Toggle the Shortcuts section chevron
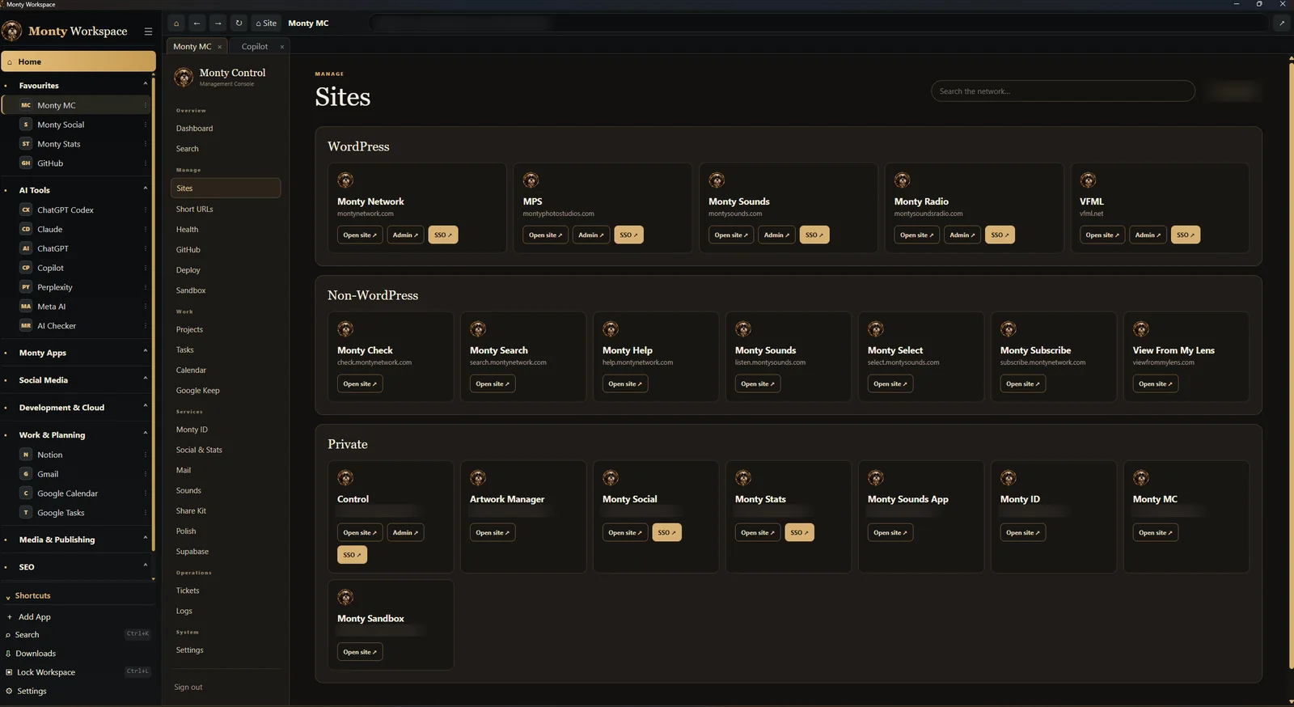This screenshot has width=1294, height=707. pyautogui.click(x=8, y=596)
